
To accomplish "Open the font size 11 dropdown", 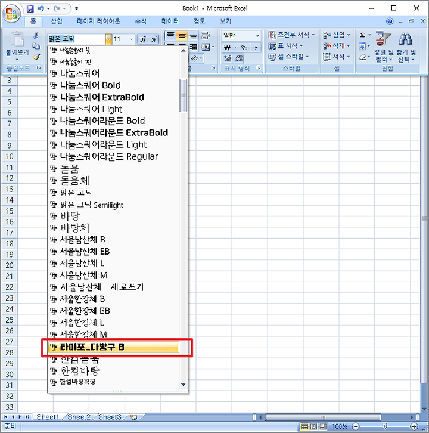I will click(132, 39).
